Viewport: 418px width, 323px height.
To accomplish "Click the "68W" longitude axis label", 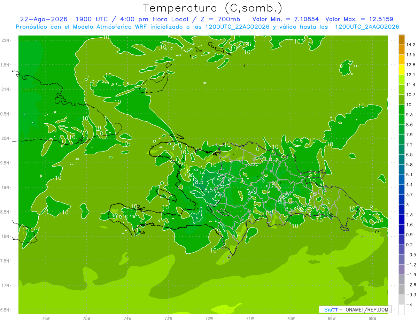I will click(372, 318).
